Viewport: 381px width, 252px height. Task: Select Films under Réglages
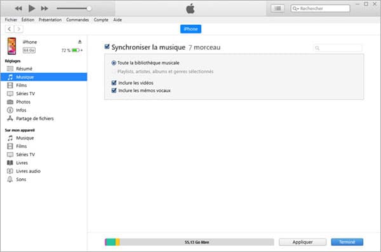point(44,85)
